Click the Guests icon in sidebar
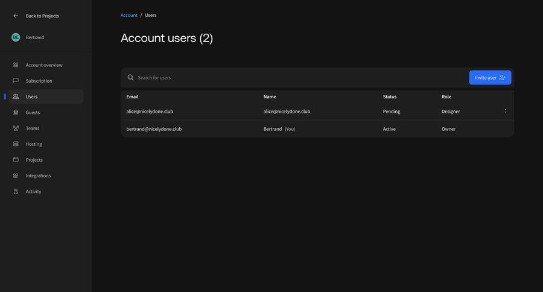 (x=16, y=112)
